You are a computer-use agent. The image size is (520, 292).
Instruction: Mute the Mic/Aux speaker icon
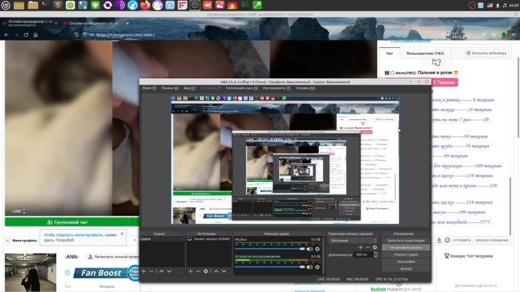[309, 249]
